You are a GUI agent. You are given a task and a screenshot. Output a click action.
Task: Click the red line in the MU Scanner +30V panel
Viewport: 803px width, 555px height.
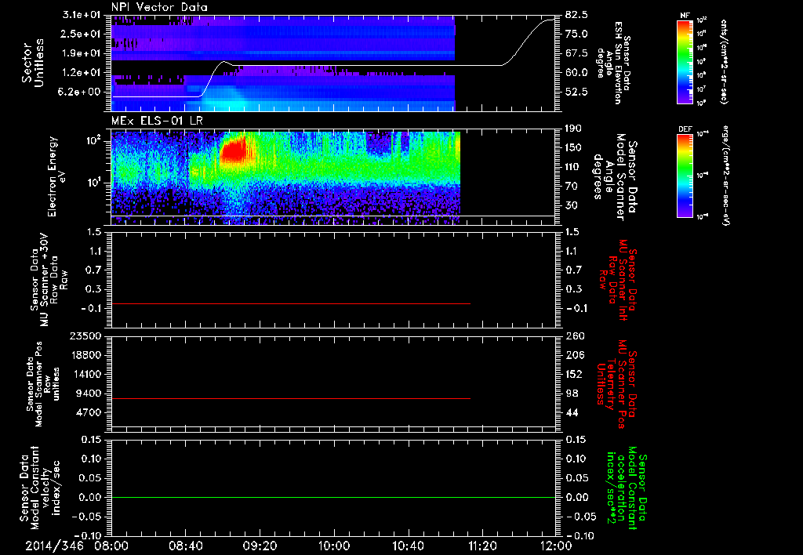pos(291,303)
